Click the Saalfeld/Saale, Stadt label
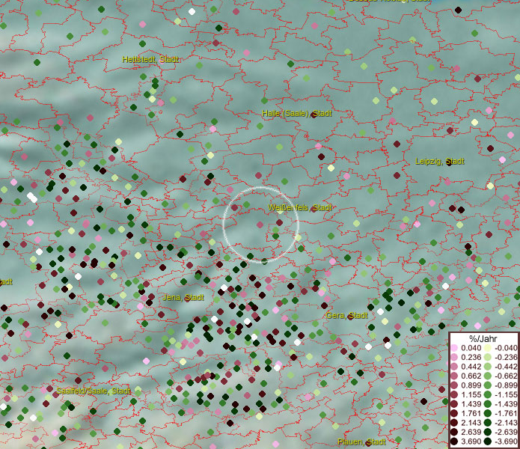Screen dimensions: 520x449 pyautogui.click(x=94, y=391)
